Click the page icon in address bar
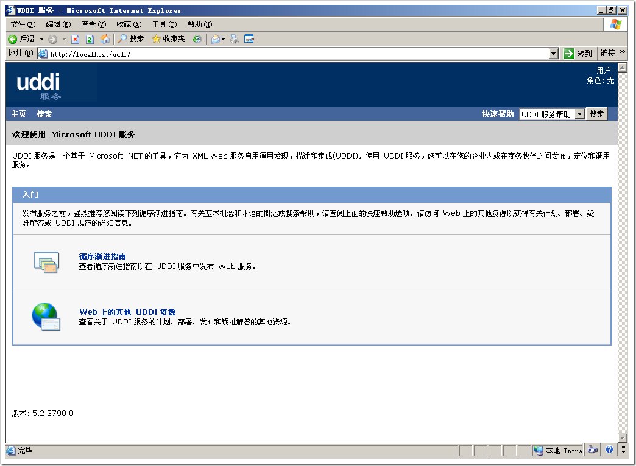The image size is (636, 466). [43, 54]
